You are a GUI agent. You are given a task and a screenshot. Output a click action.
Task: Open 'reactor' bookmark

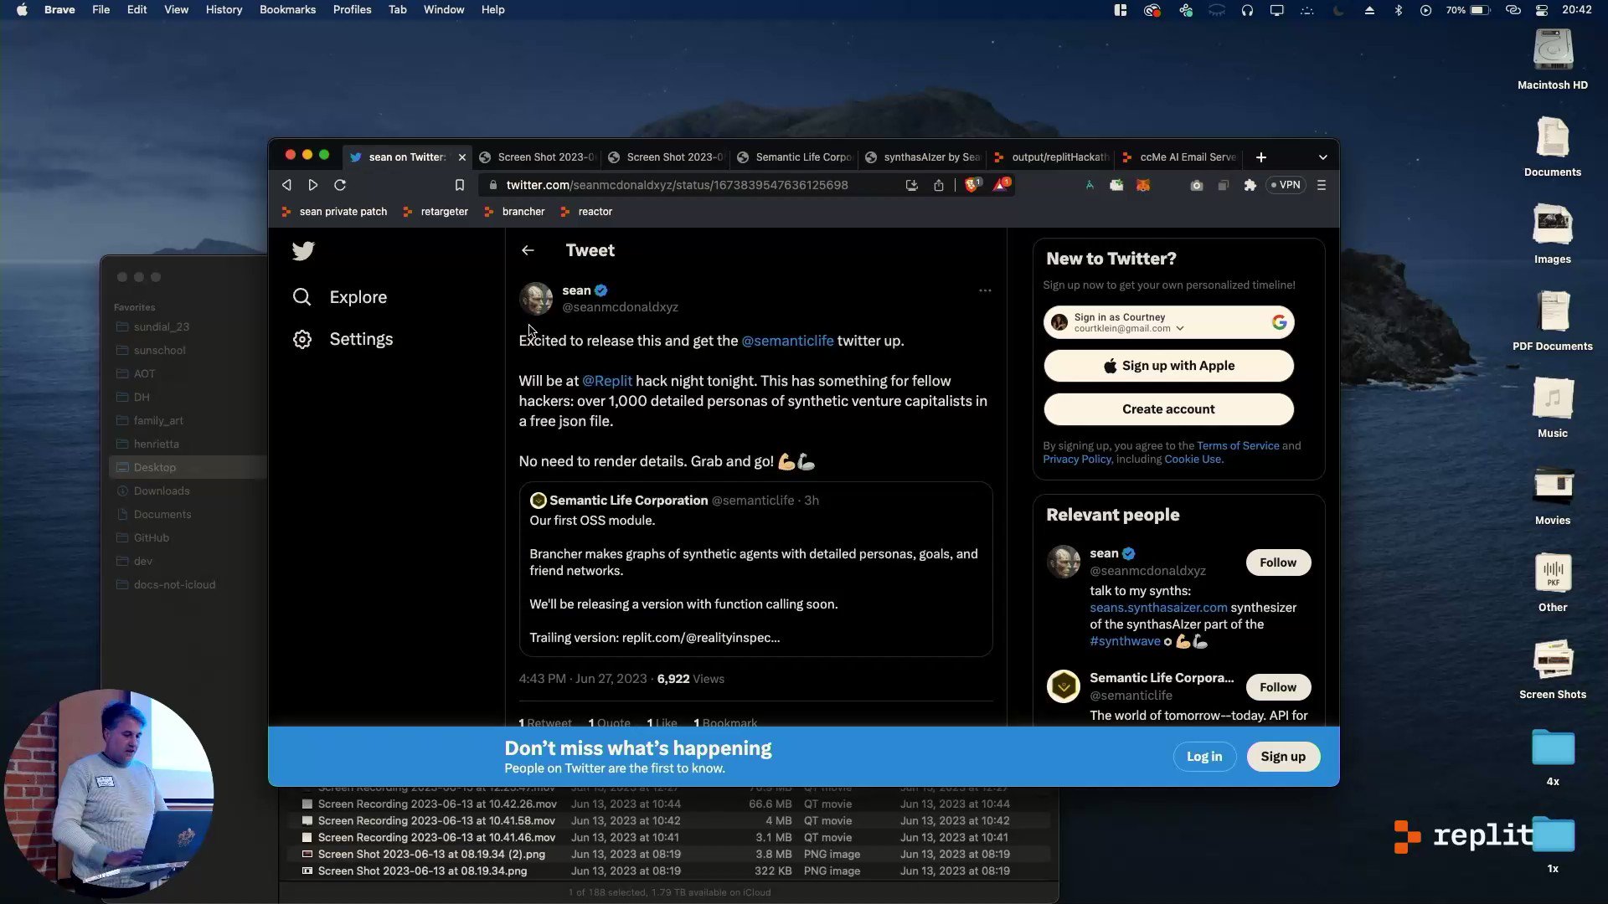click(586, 212)
